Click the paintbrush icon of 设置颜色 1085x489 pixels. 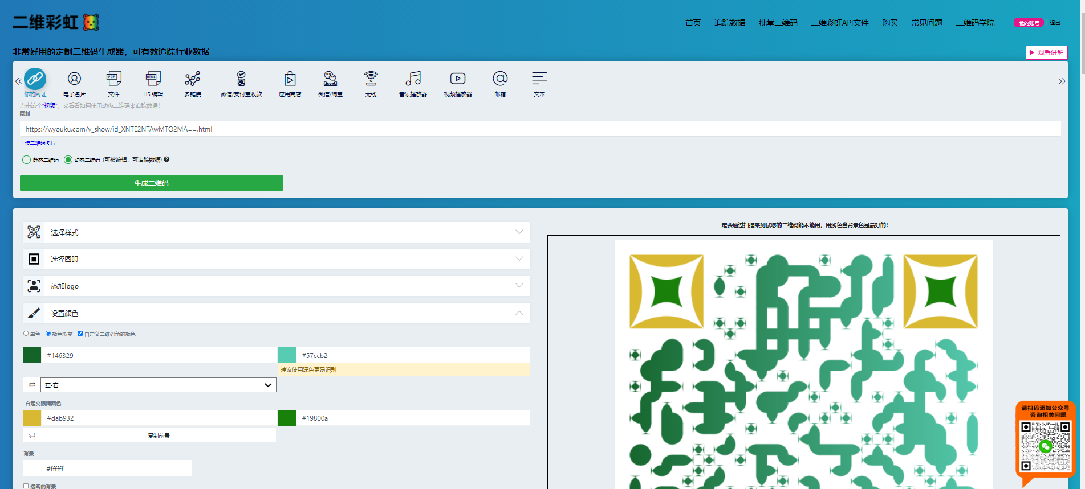coord(34,313)
